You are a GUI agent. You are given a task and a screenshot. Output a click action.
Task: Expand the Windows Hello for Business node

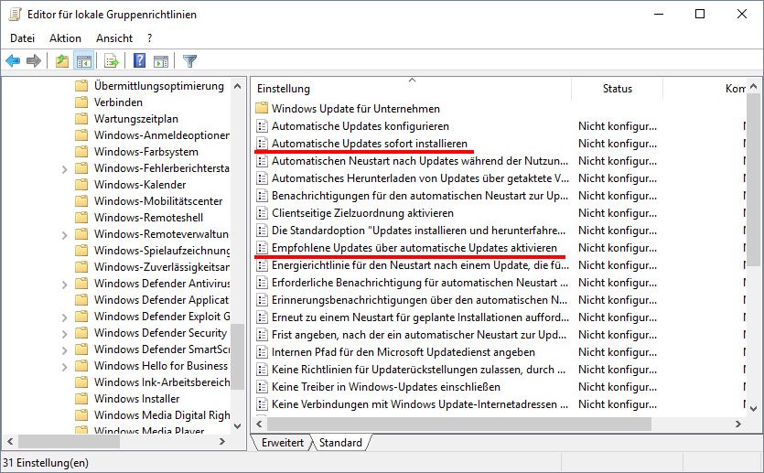pos(64,366)
